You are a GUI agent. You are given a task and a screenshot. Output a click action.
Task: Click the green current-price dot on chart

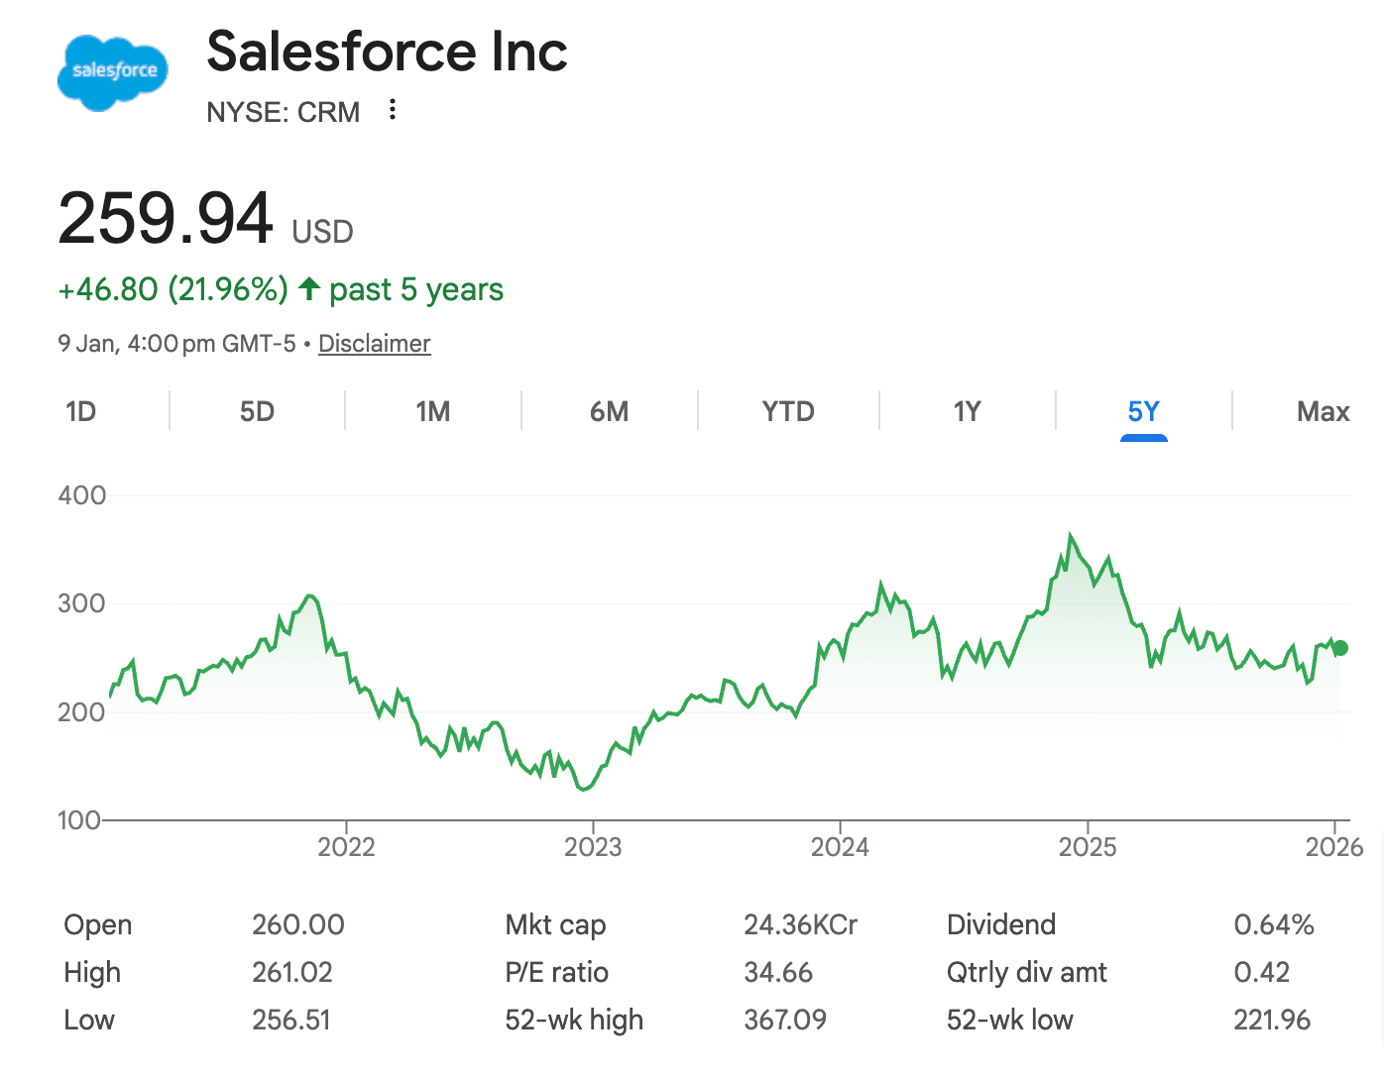[1340, 648]
